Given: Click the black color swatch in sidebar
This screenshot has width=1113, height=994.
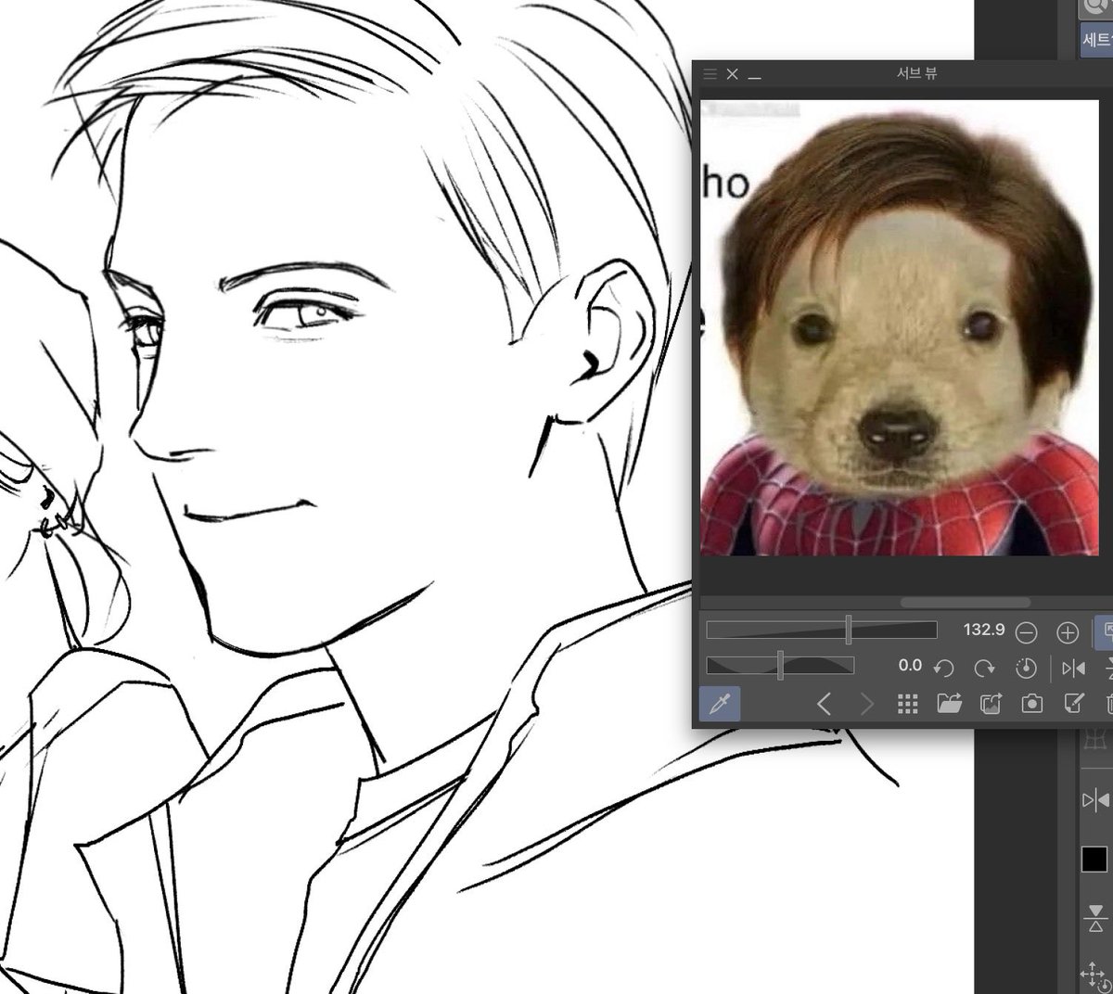Looking at the screenshot, I should click(x=1094, y=859).
